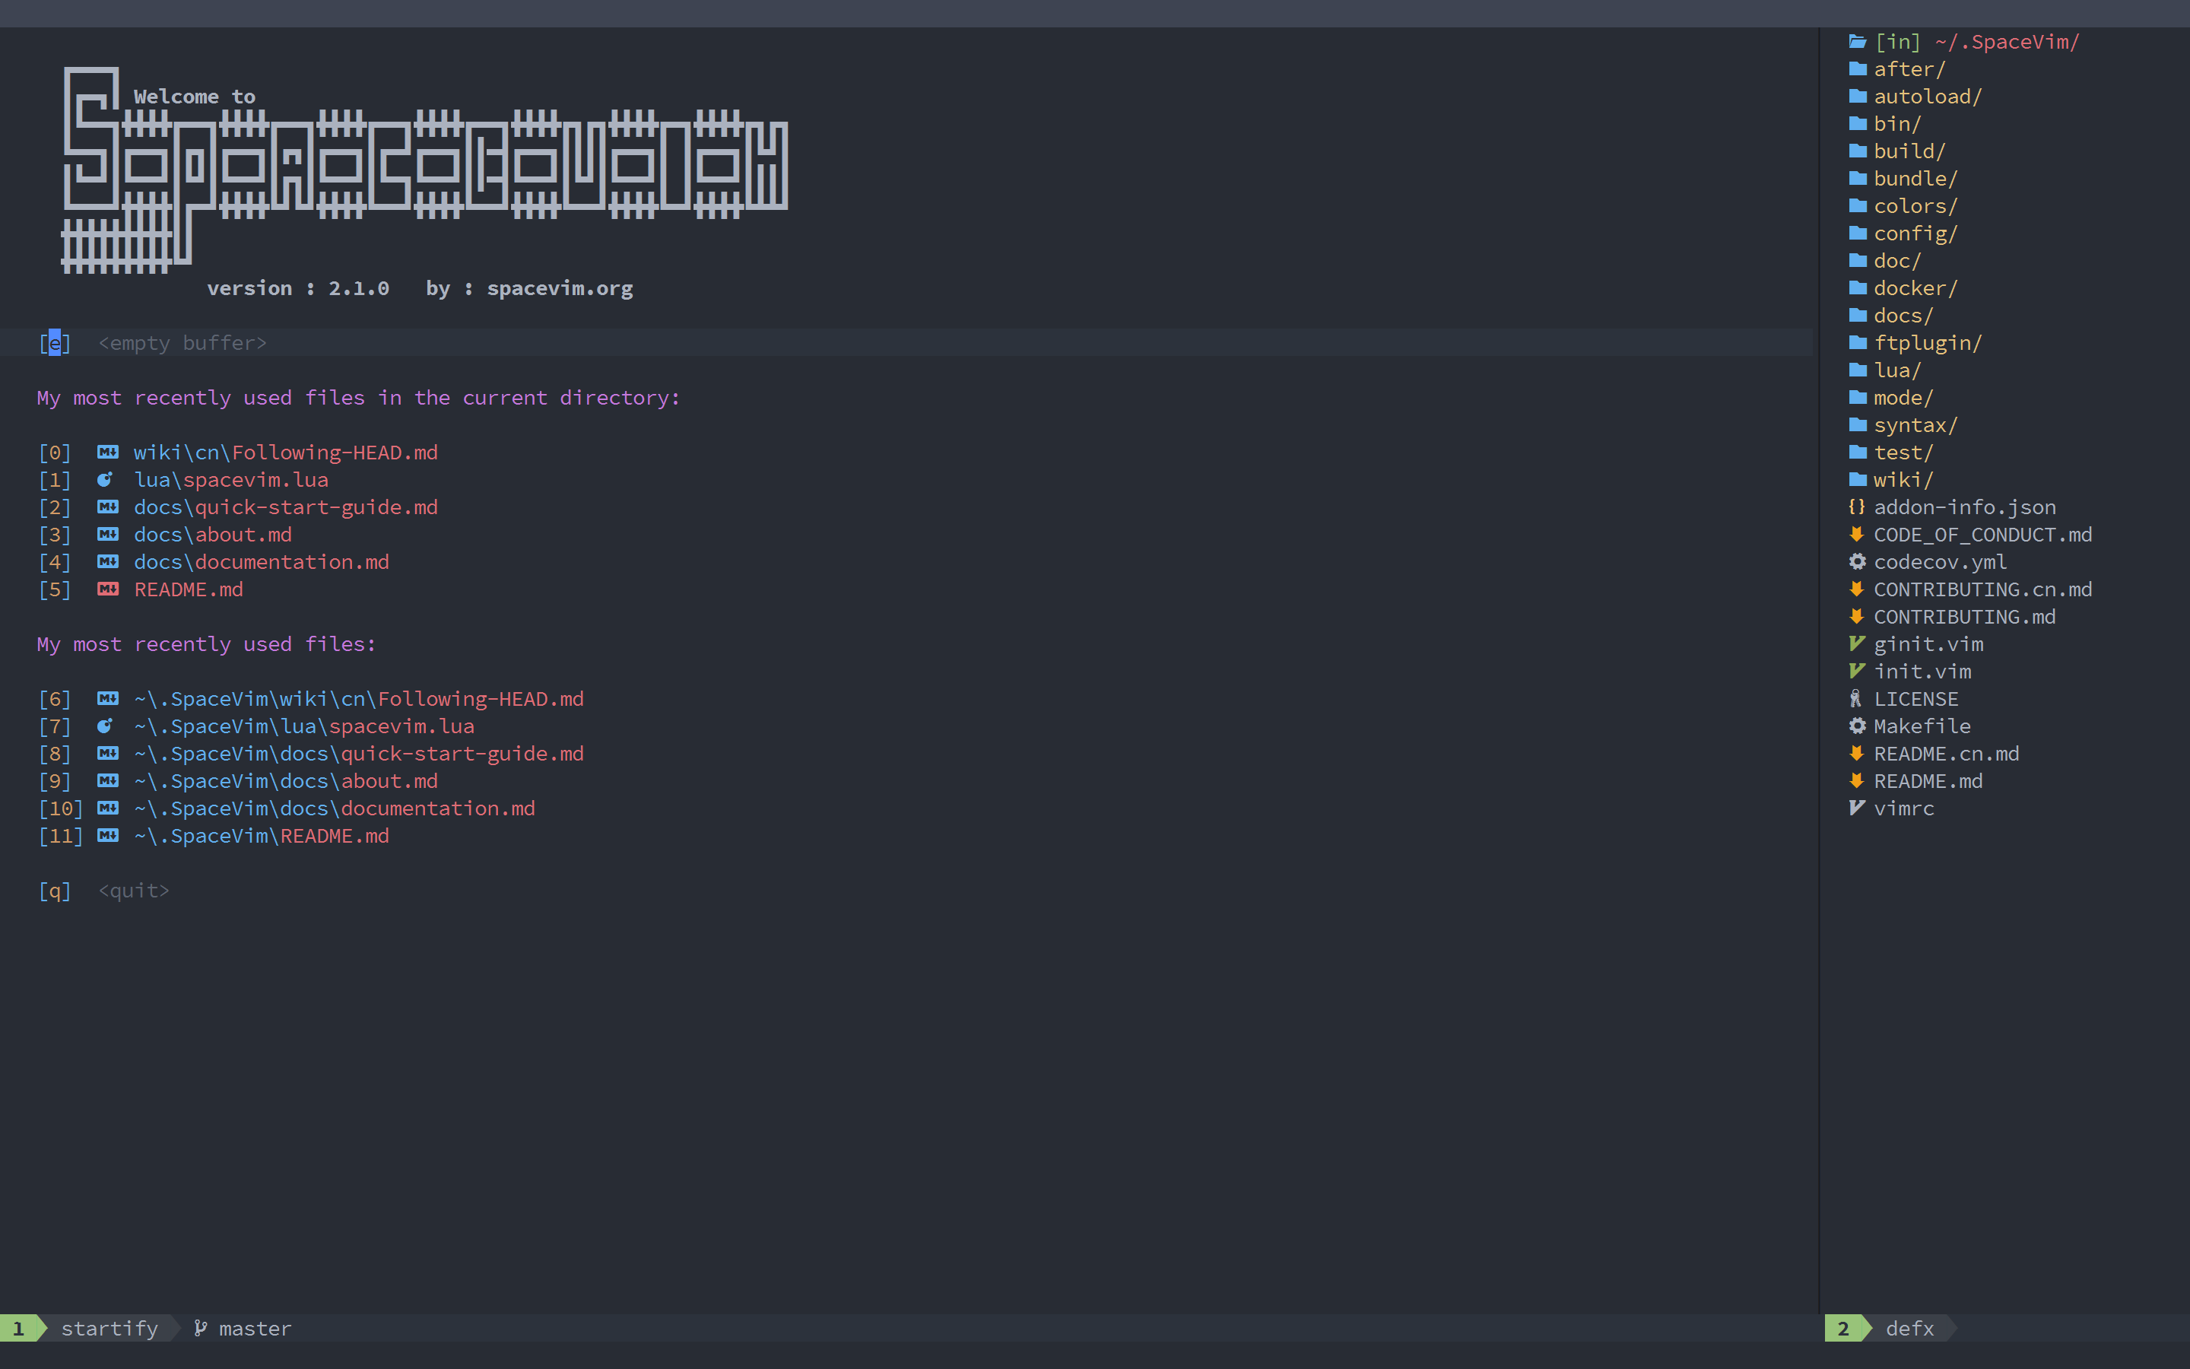Click the markdown icon on entry [0]
Screen dimensions: 2190x1369
click(x=108, y=452)
